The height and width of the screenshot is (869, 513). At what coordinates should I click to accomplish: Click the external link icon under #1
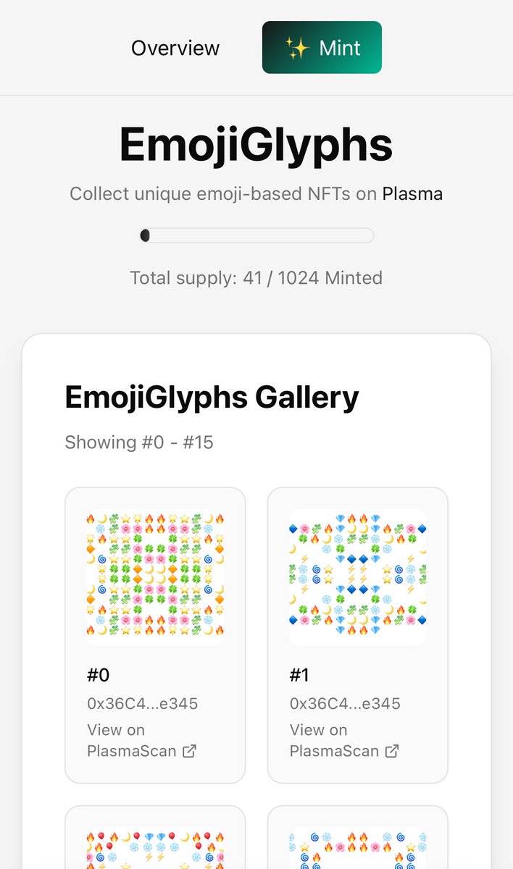[x=392, y=751]
